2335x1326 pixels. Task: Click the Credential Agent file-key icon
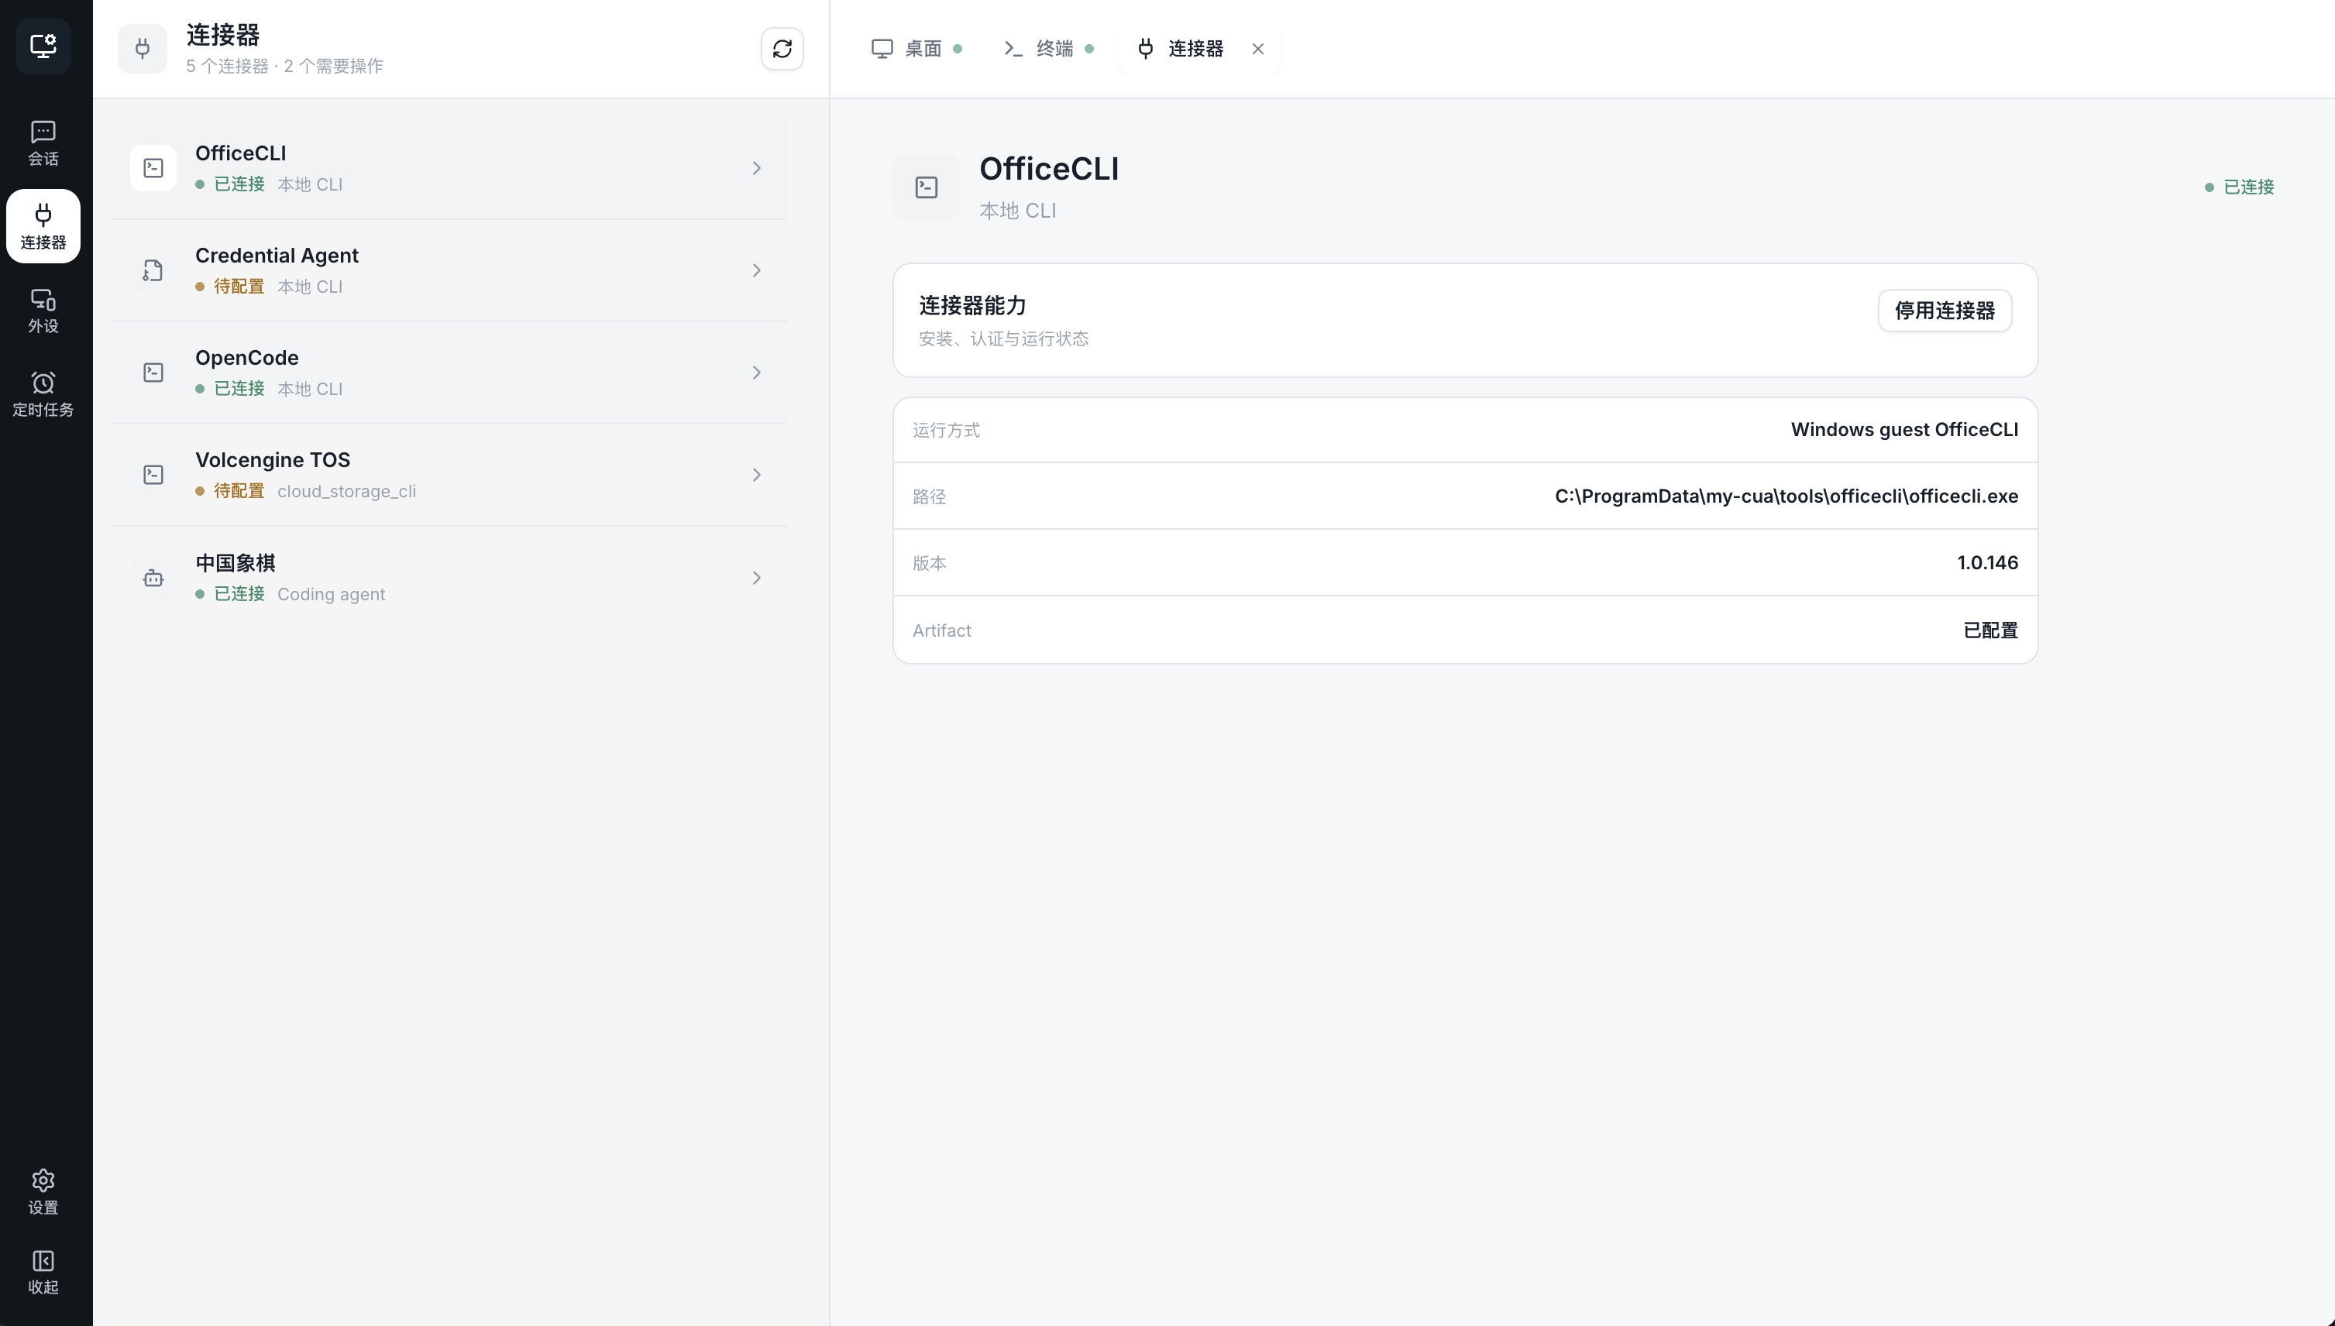click(x=153, y=270)
